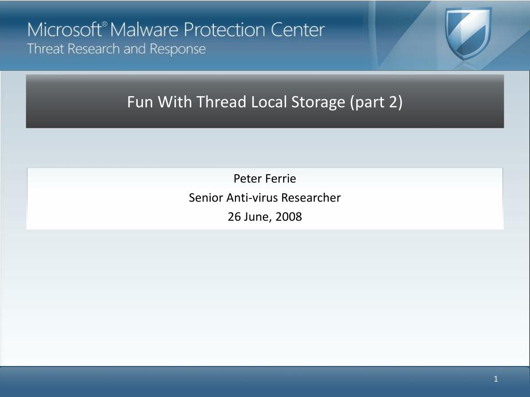Screen dimensions: 530x397
Task: Select the "Threat Research" subtitle text
Action: tap(73, 49)
